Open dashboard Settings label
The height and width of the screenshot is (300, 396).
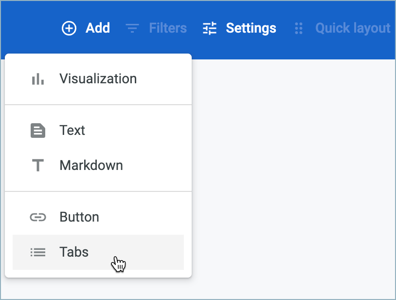point(251,29)
